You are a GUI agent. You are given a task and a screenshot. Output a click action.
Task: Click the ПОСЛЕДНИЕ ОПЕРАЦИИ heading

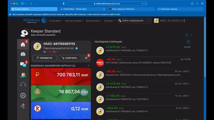[x=108, y=42]
